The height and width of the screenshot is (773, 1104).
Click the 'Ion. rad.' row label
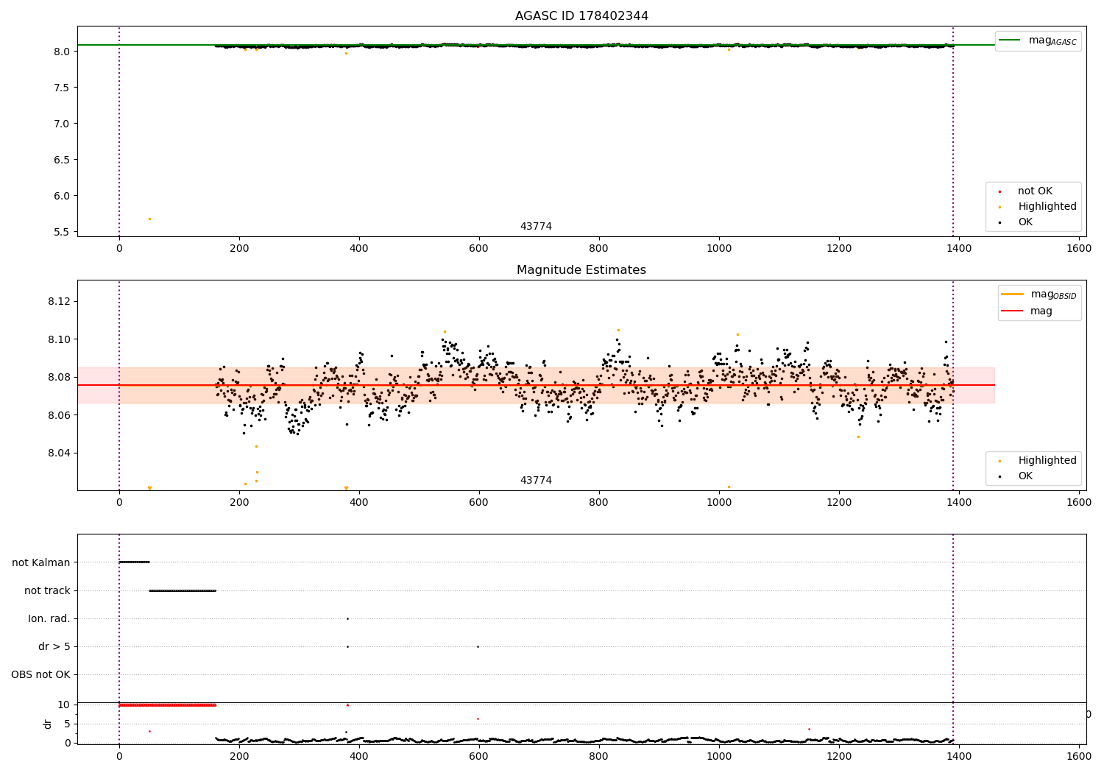(49, 618)
